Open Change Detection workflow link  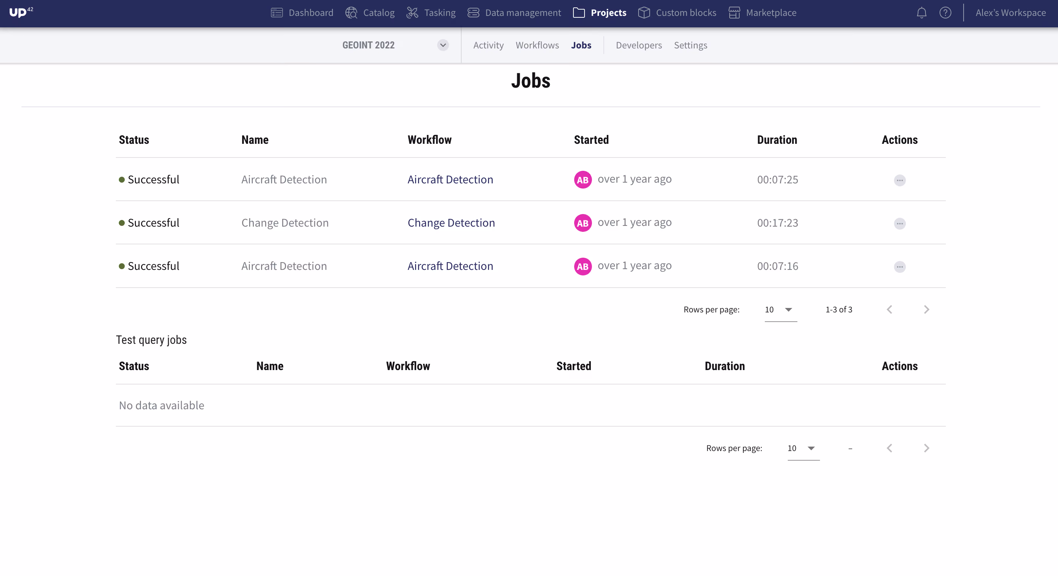451,223
